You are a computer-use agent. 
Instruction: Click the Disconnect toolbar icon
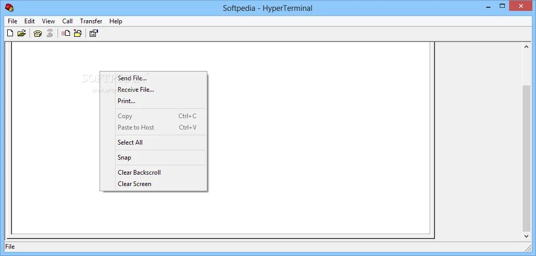[50, 33]
